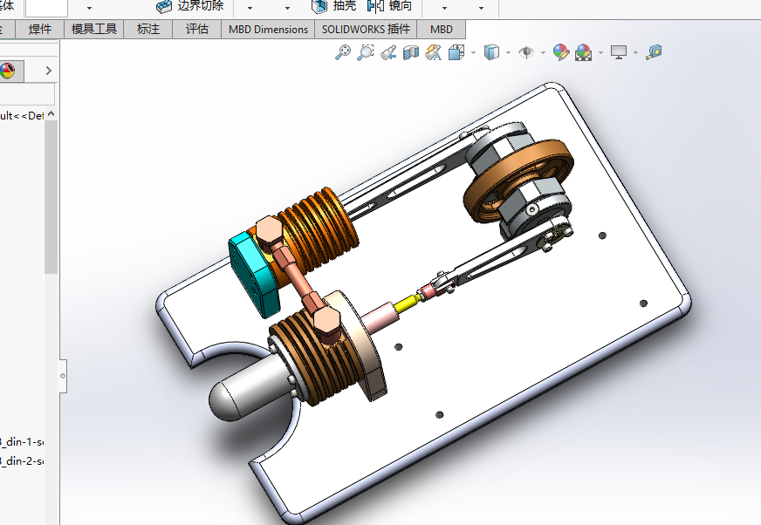
Task: Click the Hide/Show Items eye icon
Action: [526, 52]
